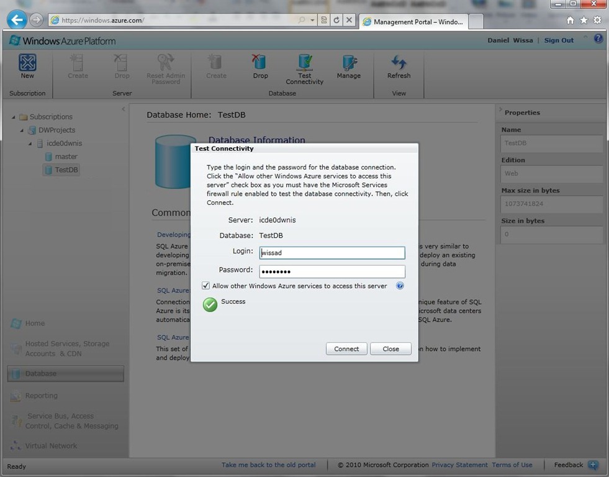This screenshot has height=477, width=609.
Task: Click the search magnifier in address bar
Action: pos(301,20)
